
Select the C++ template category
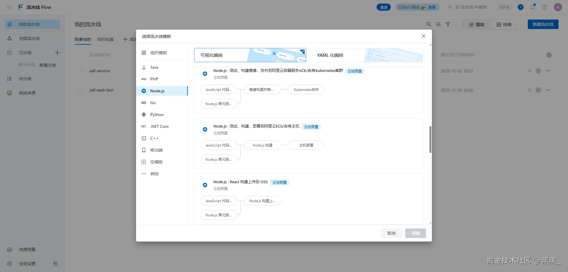(x=162, y=138)
